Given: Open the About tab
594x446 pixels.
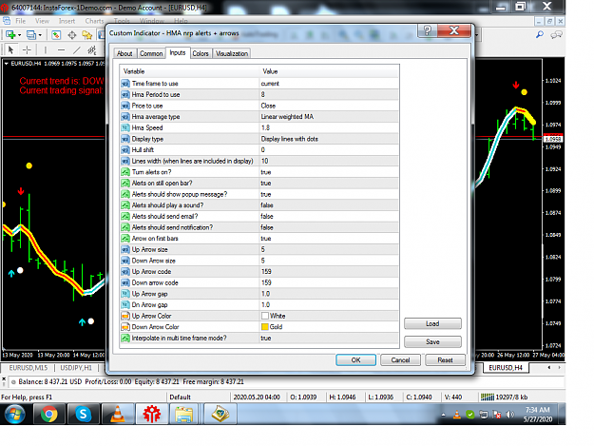Looking at the screenshot, I should (125, 53).
